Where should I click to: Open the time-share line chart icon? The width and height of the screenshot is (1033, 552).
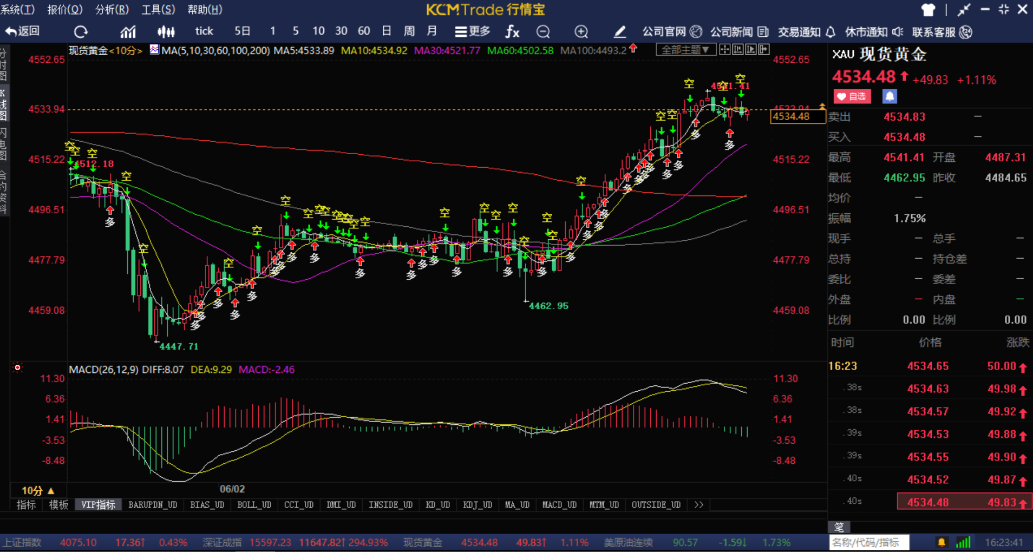click(128, 32)
